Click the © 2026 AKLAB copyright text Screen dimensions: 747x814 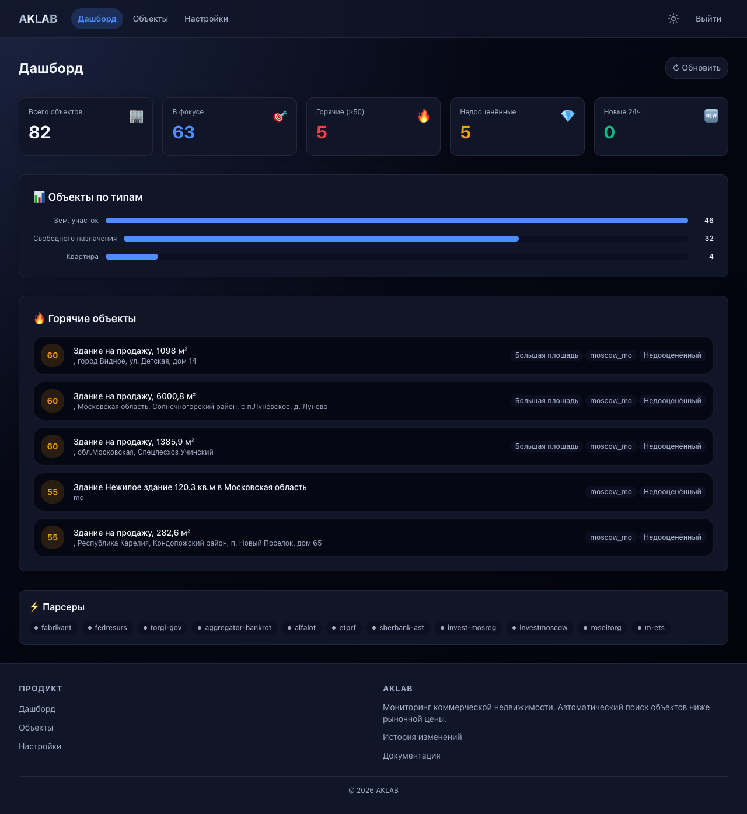pyautogui.click(x=373, y=791)
